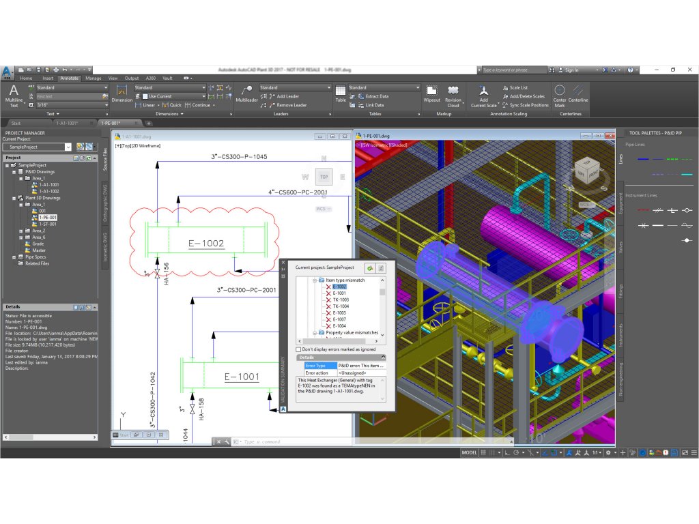Viewport: 699px width, 524px height.
Task: Select the Centerline tool
Action: click(x=578, y=93)
